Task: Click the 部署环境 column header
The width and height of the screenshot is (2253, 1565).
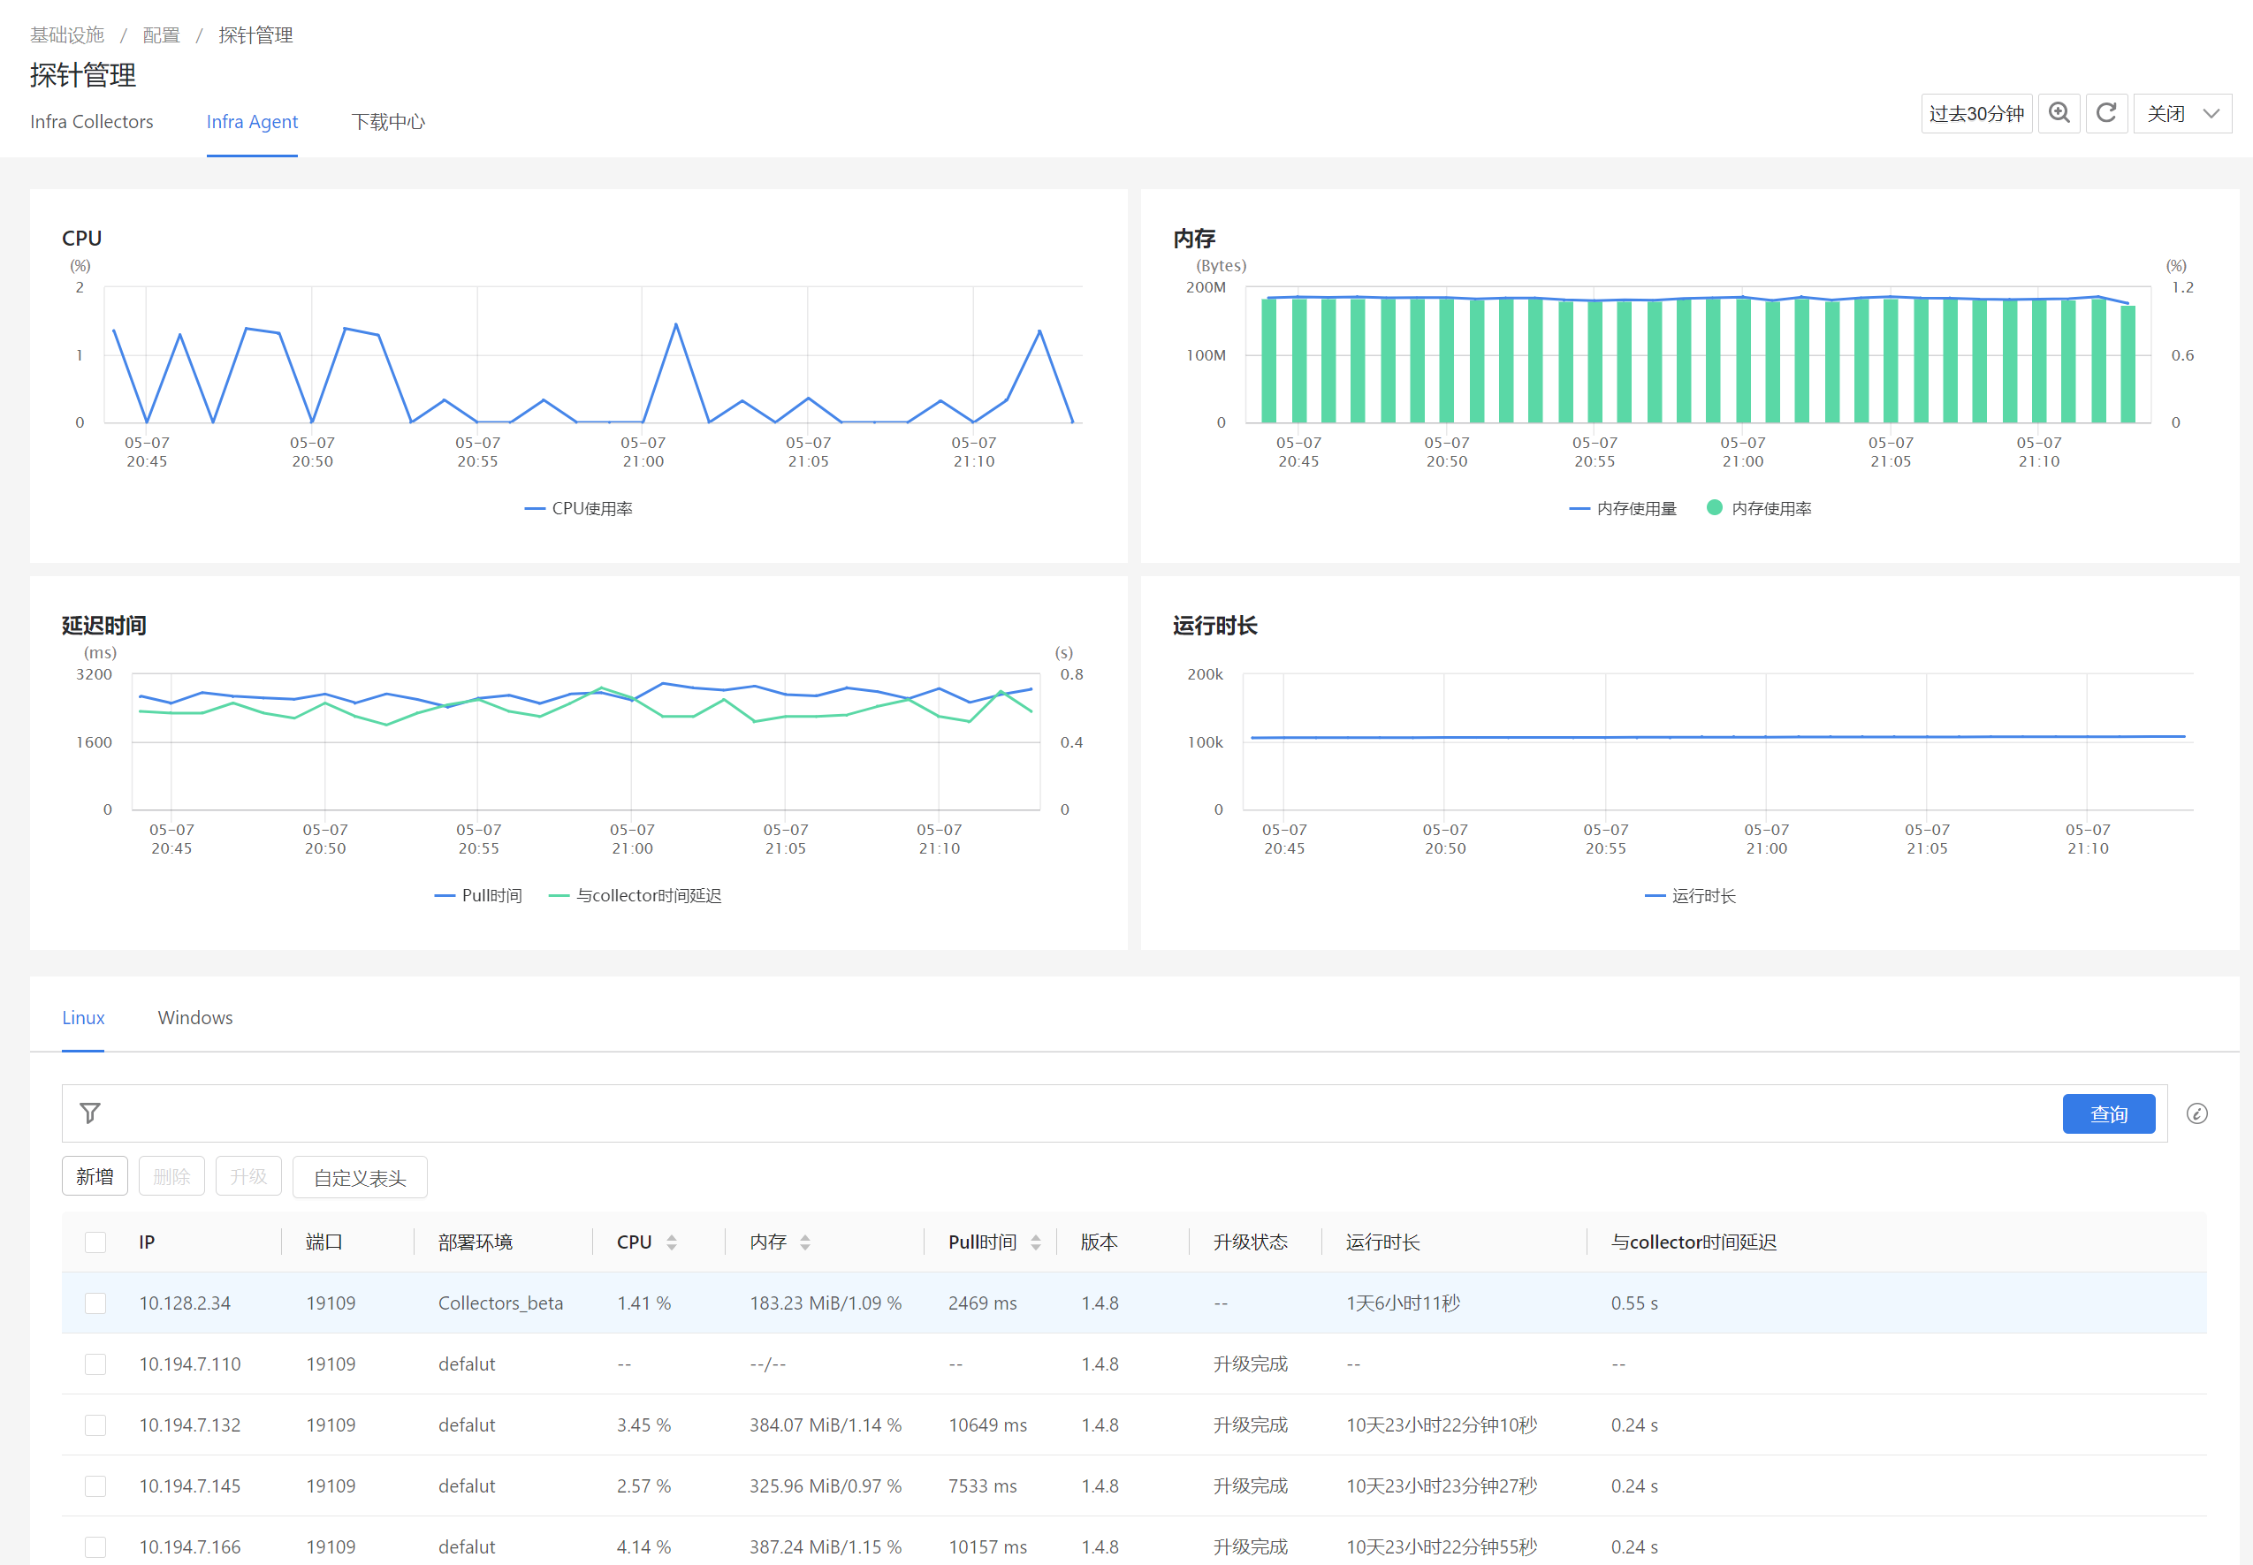Action: (475, 1242)
